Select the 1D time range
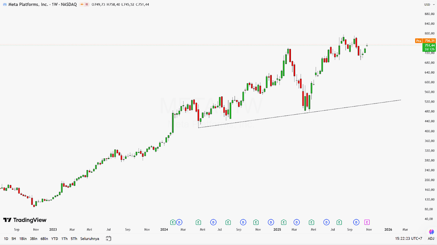Image resolution: width=437 pixels, height=245 pixels. [6, 239]
